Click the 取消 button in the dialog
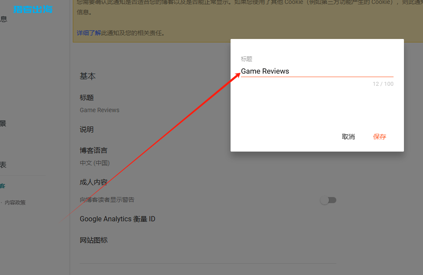 pyautogui.click(x=348, y=137)
